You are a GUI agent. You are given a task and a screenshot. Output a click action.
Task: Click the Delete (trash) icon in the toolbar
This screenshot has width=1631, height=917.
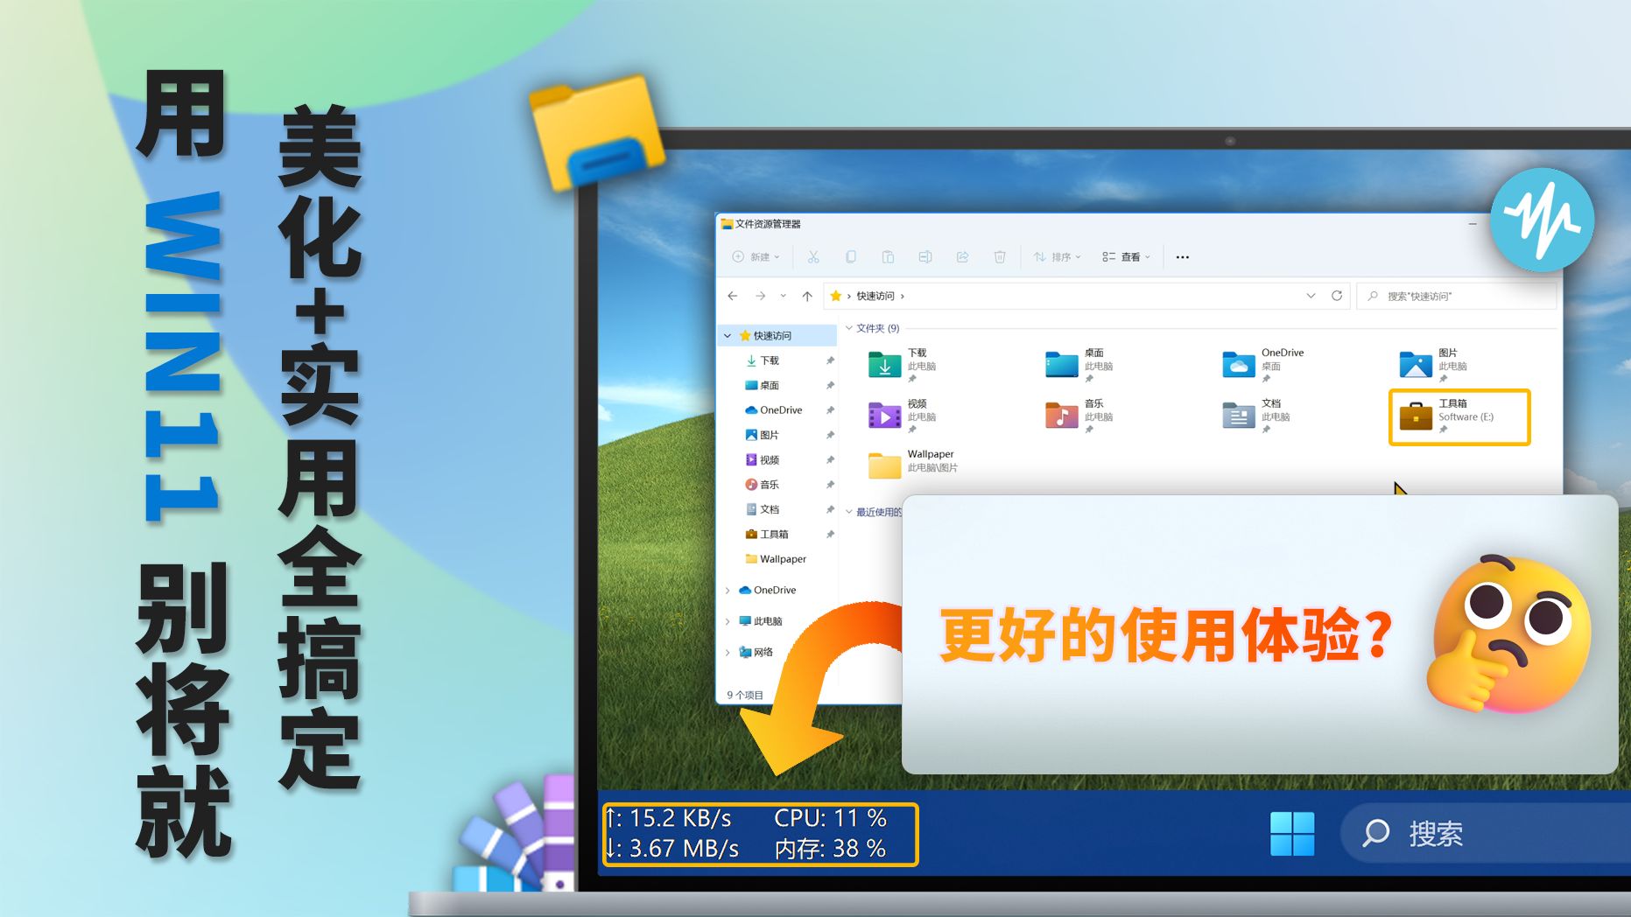(1000, 256)
